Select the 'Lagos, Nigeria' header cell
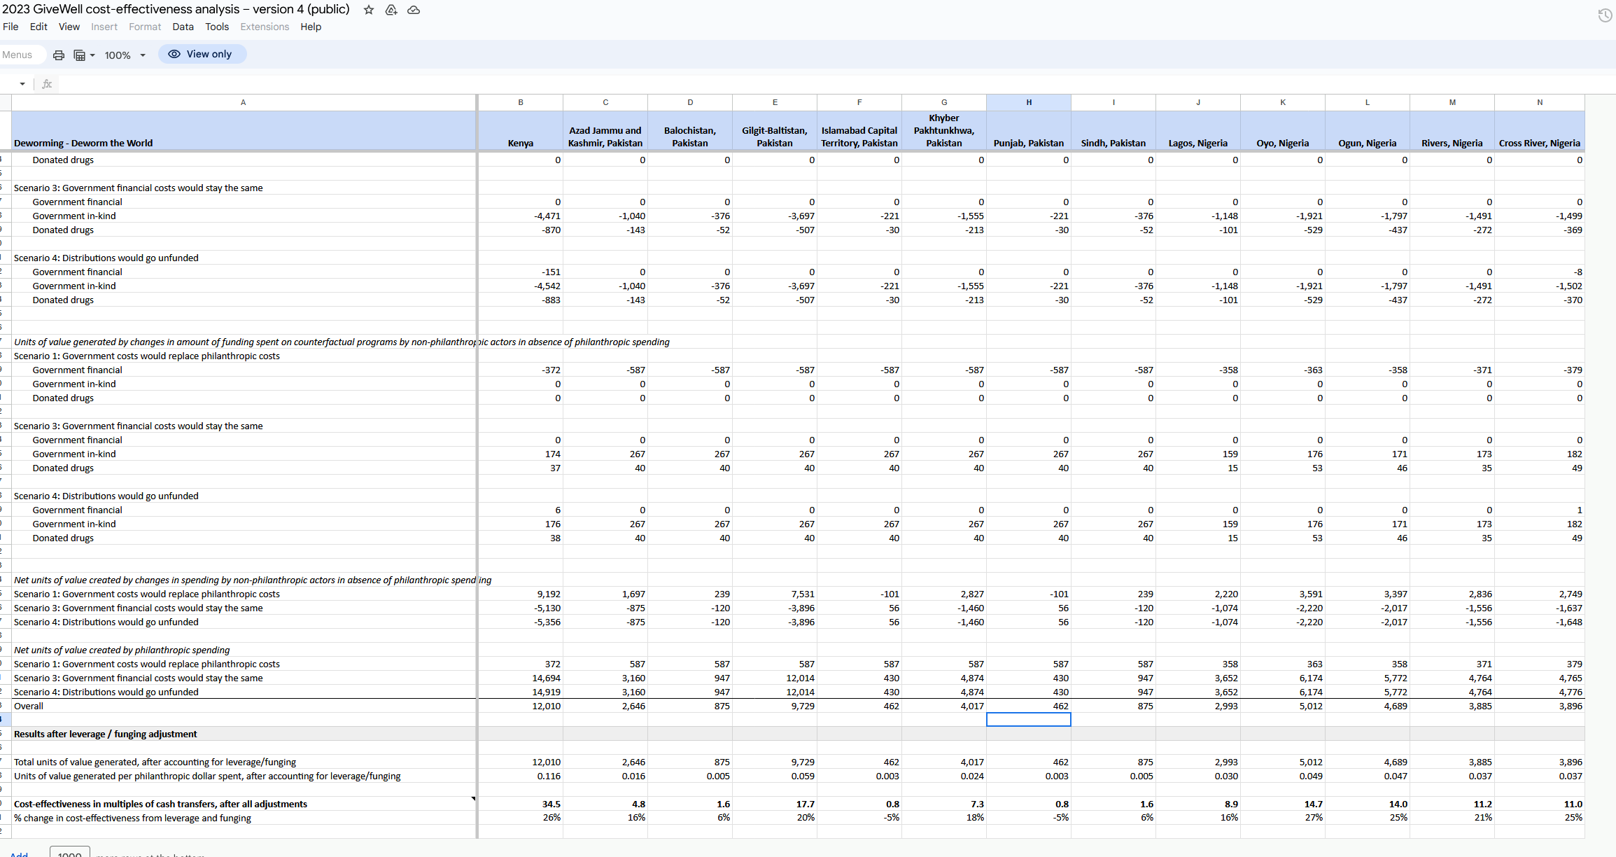 coord(1198,130)
